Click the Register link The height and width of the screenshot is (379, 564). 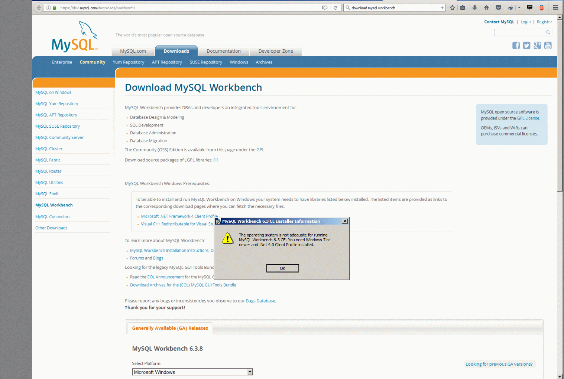pos(544,22)
